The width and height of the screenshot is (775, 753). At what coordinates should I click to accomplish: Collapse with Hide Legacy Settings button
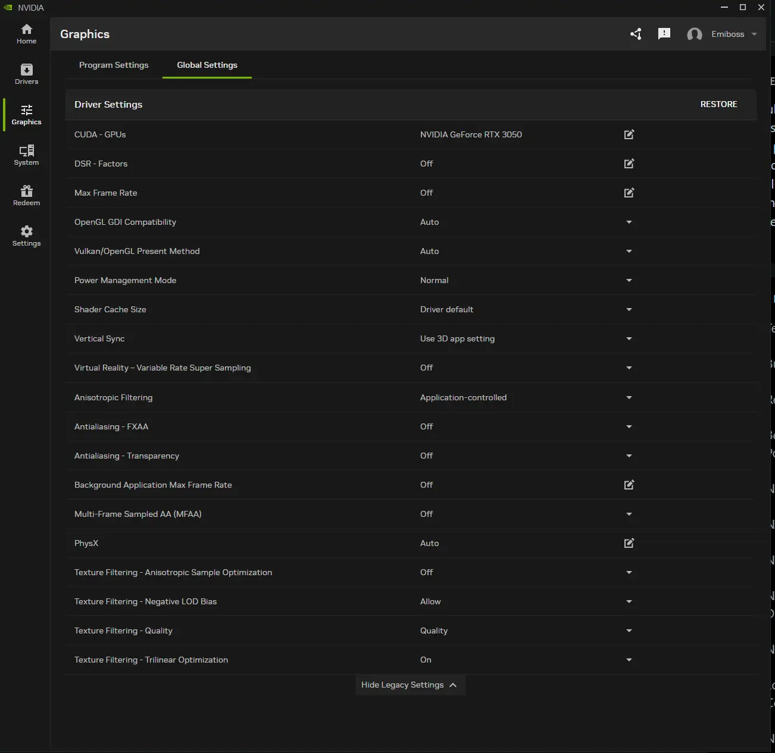[410, 685]
